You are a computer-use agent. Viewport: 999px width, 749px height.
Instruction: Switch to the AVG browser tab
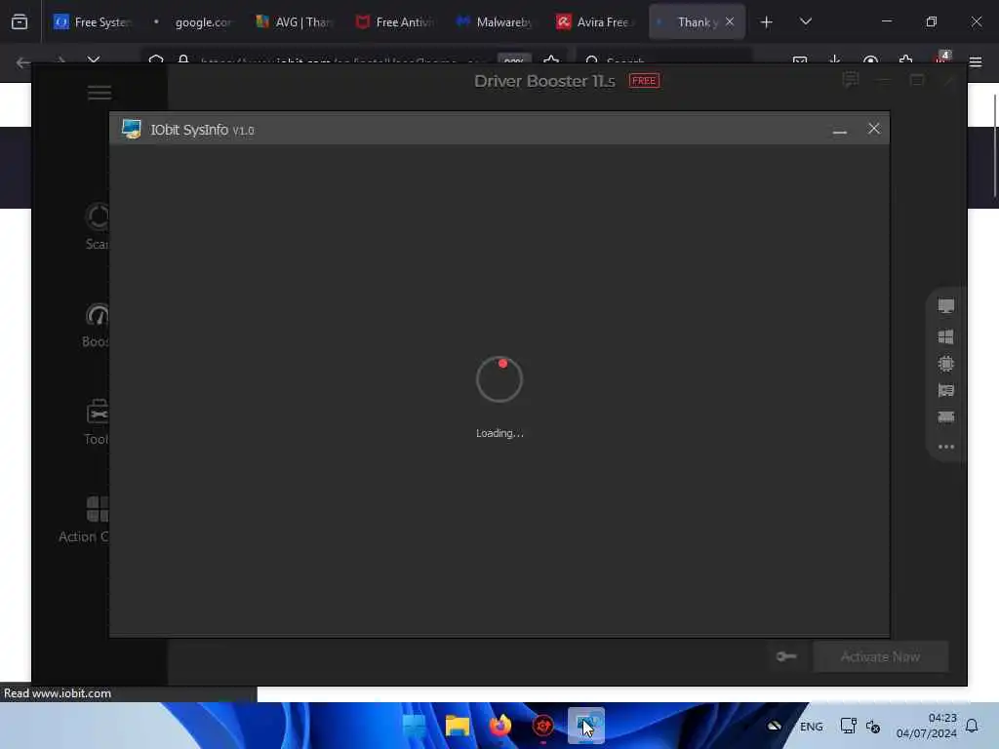pyautogui.click(x=293, y=22)
